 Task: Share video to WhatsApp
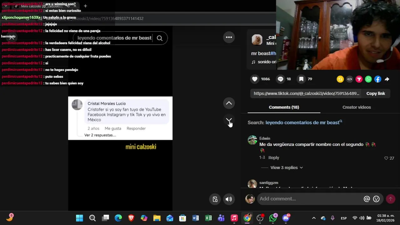coord(368,79)
